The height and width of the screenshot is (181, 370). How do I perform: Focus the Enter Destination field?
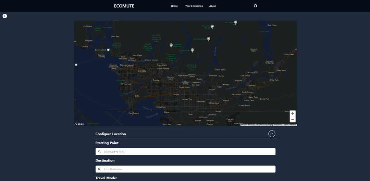coord(185,169)
